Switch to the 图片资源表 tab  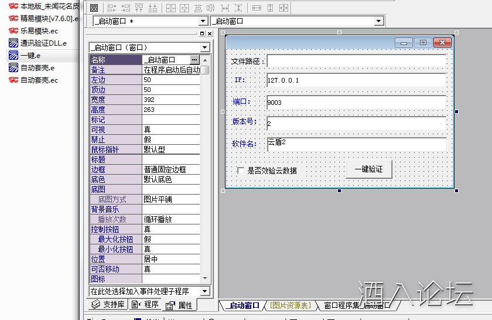click(x=289, y=305)
